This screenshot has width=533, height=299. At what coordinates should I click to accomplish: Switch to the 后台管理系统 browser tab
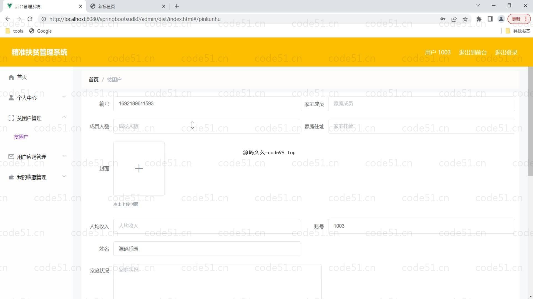click(x=44, y=6)
